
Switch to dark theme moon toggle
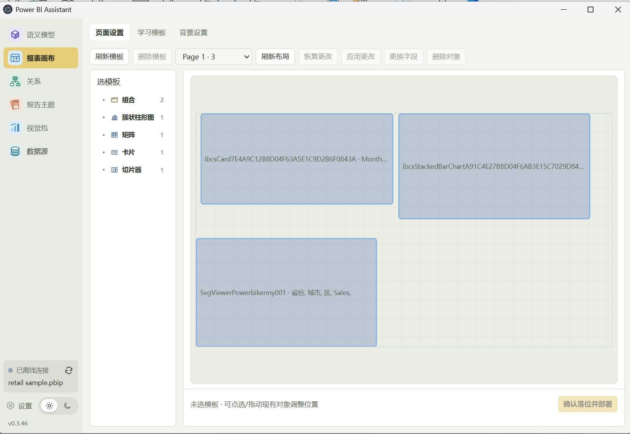tap(67, 406)
